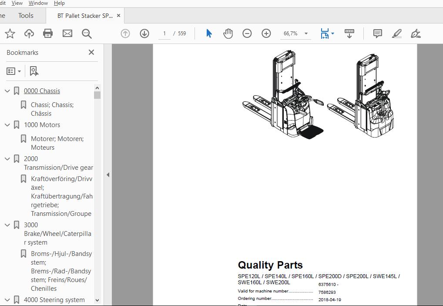Screen dimensions: 443x306
Task: Add a comment with speech bubble icon
Action: pos(378,34)
